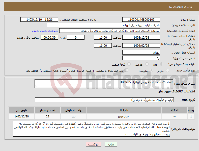Viewport: 199px width, 151px height.
Task: Click the buyer notes textarea
Action: [92, 129]
